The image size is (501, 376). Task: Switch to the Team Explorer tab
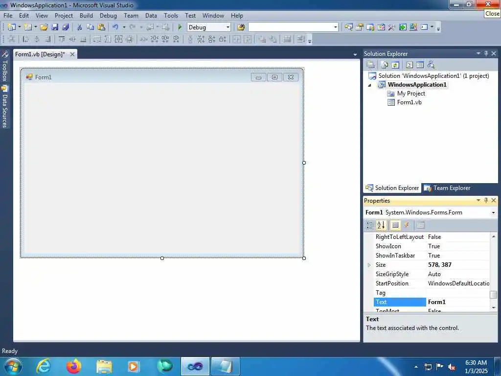click(447, 188)
